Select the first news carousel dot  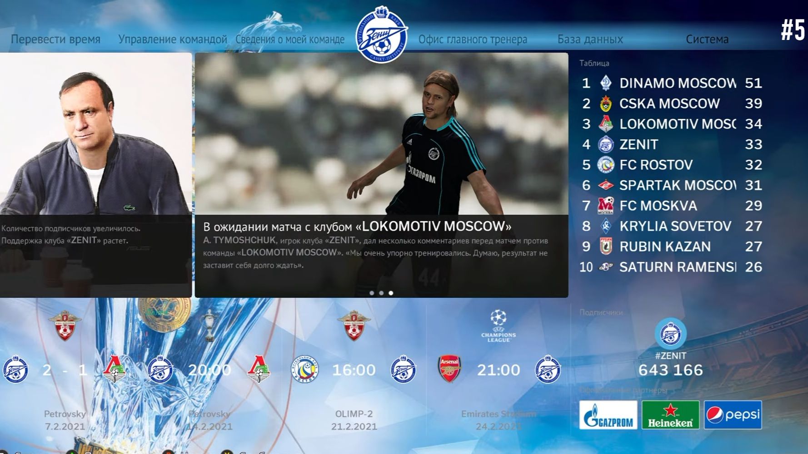tap(372, 293)
